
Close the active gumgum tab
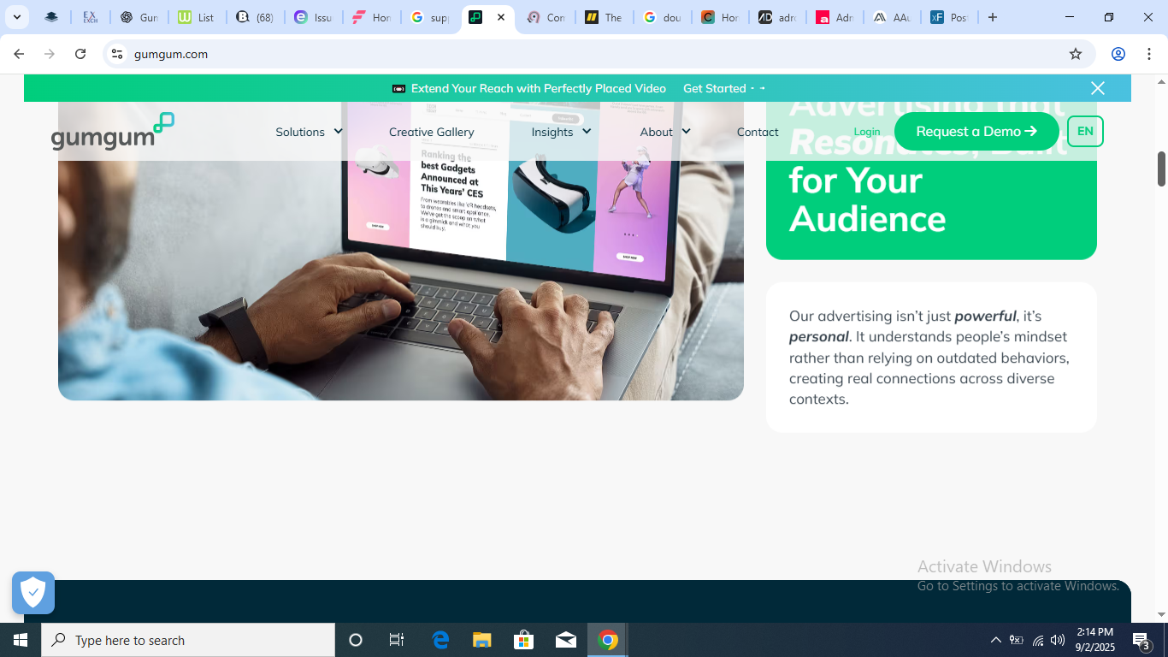[501, 17]
